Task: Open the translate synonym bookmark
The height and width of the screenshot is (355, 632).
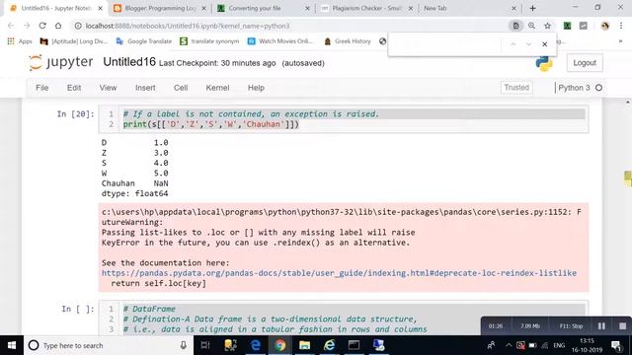Action: click(209, 41)
